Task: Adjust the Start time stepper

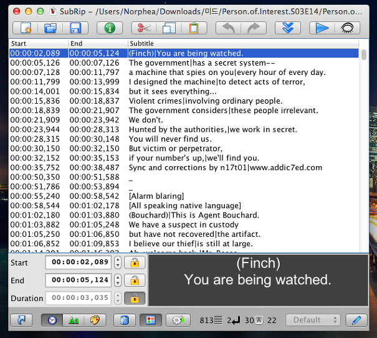Action: (x=118, y=262)
